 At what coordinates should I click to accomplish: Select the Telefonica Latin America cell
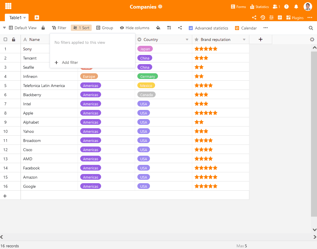[49, 86]
